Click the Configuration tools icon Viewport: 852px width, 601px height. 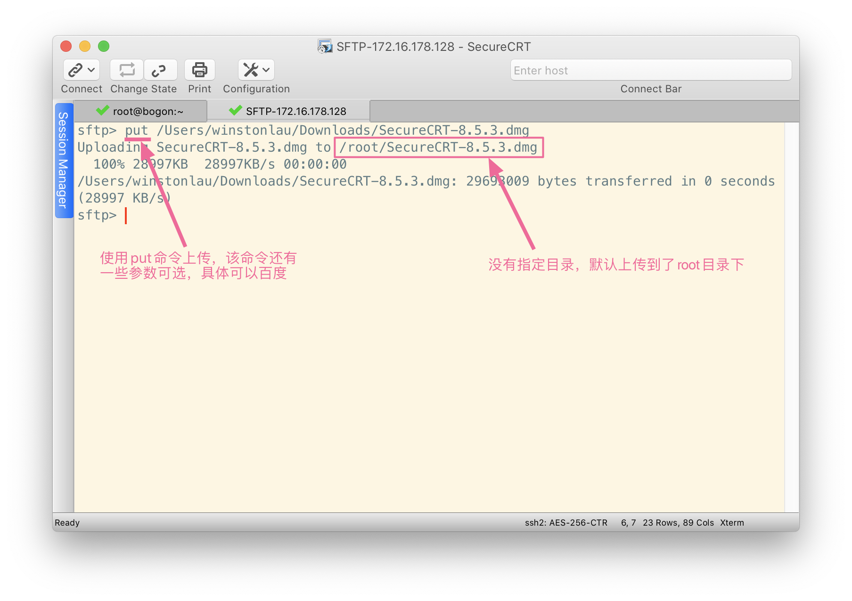[251, 70]
